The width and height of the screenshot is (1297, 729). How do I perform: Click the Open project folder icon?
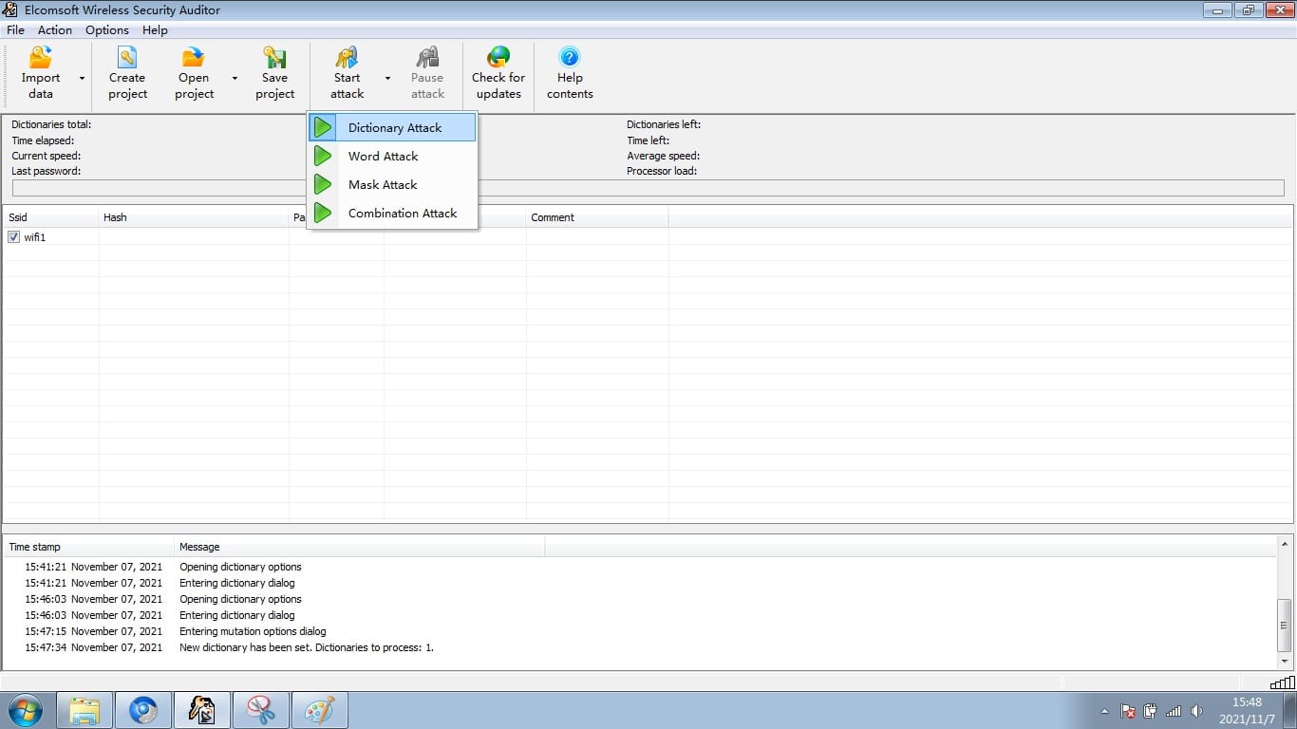(194, 58)
